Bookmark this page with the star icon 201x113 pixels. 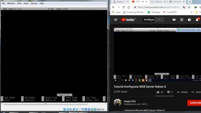click(189, 7)
